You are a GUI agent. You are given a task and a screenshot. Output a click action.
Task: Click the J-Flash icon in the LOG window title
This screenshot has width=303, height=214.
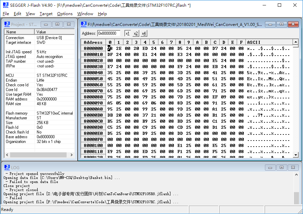coord(6,167)
